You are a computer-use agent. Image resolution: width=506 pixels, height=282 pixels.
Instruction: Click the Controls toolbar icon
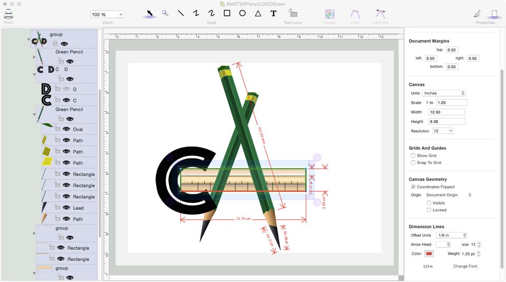381,14
